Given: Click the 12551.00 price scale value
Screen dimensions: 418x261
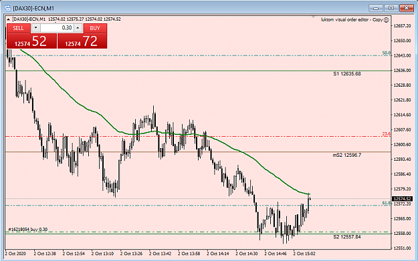Looking at the screenshot, I should (x=402, y=248).
